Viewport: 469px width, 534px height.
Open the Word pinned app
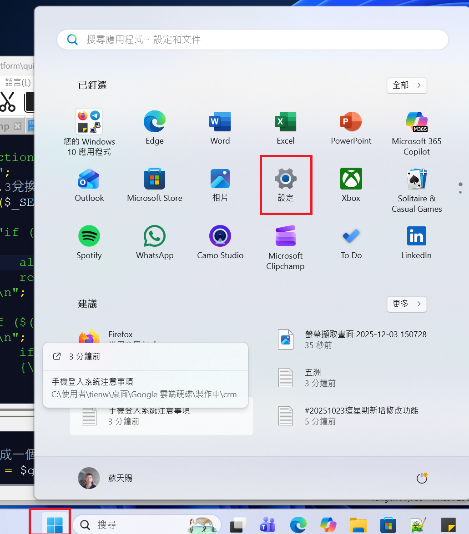coord(220,128)
